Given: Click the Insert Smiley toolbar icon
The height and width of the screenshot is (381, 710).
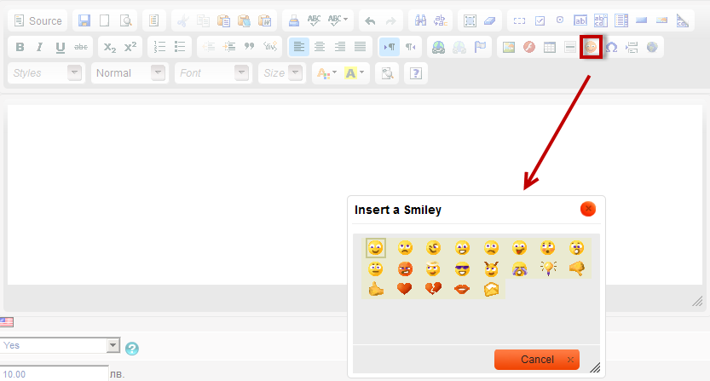Looking at the screenshot, I should 591,47.
